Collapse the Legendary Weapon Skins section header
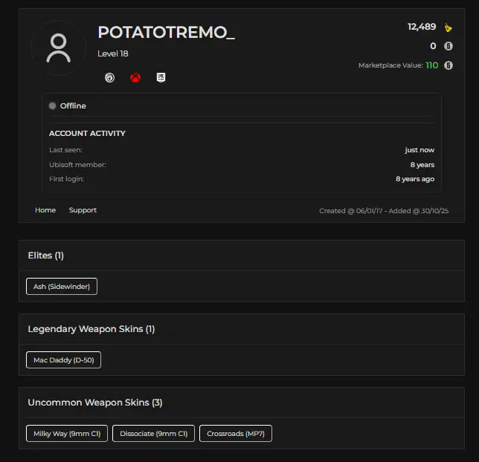 (x=91, y=329)
